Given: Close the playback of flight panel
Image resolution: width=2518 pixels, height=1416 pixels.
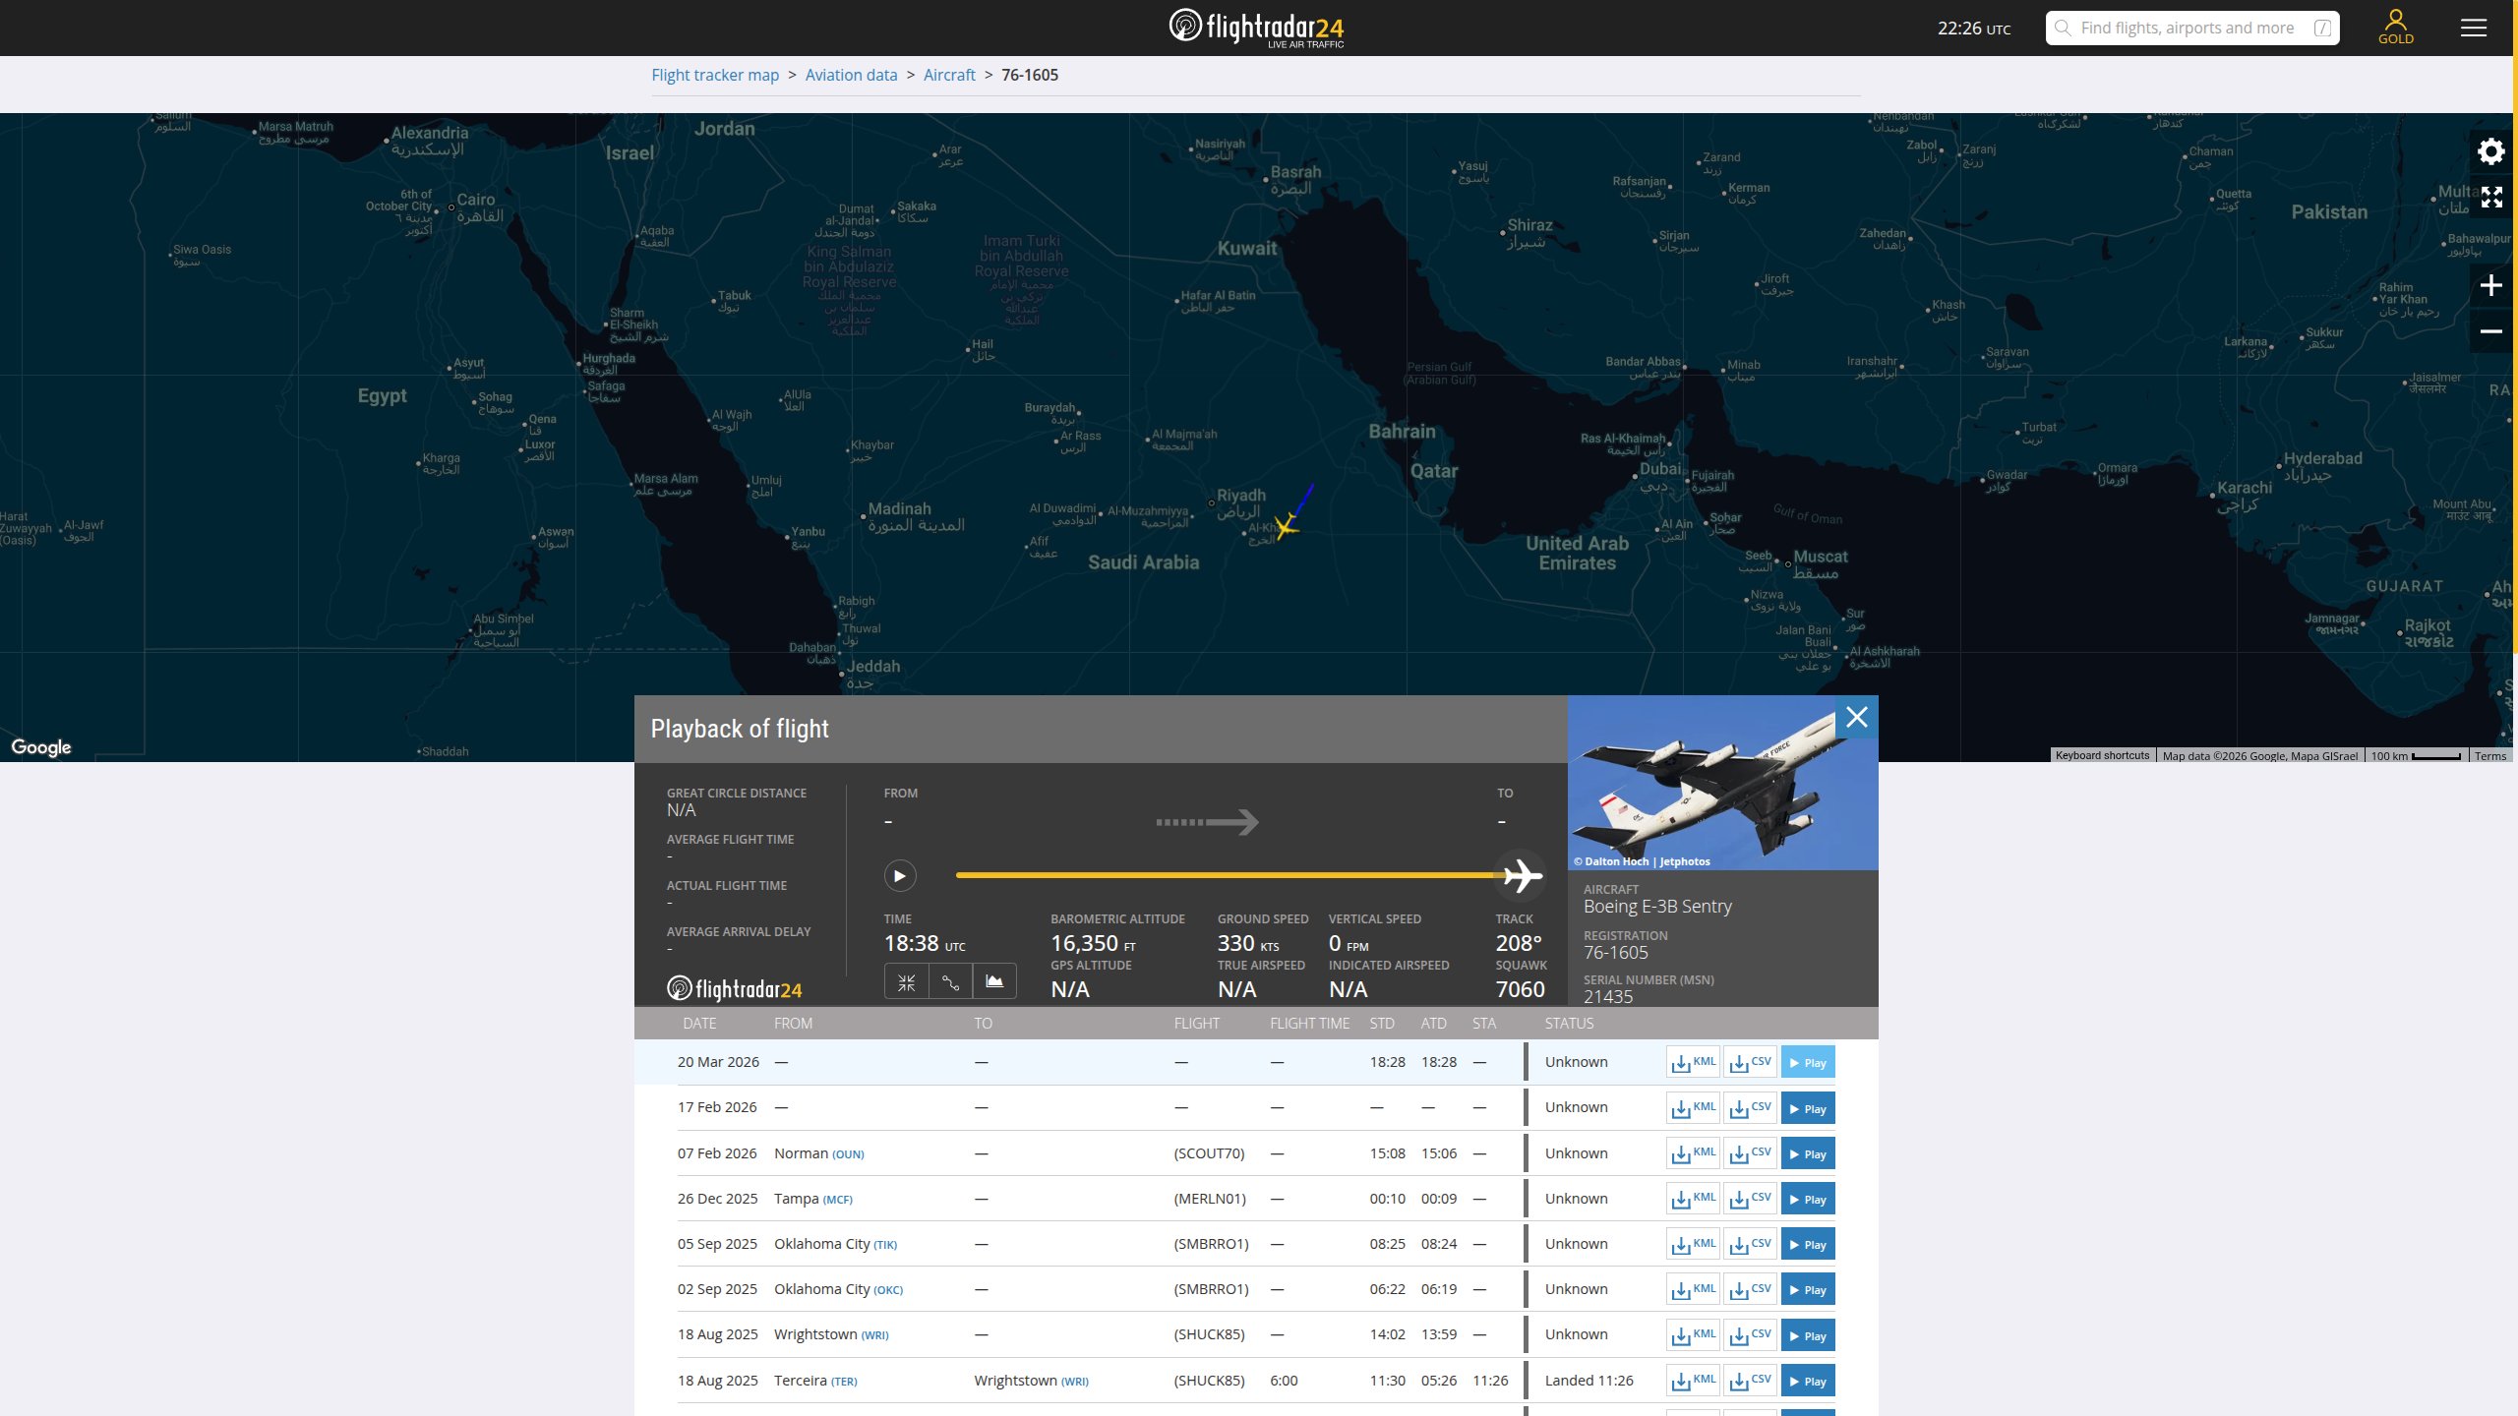Looking at the screenshot, I should pyautogui.click(x=1856, y=717).
